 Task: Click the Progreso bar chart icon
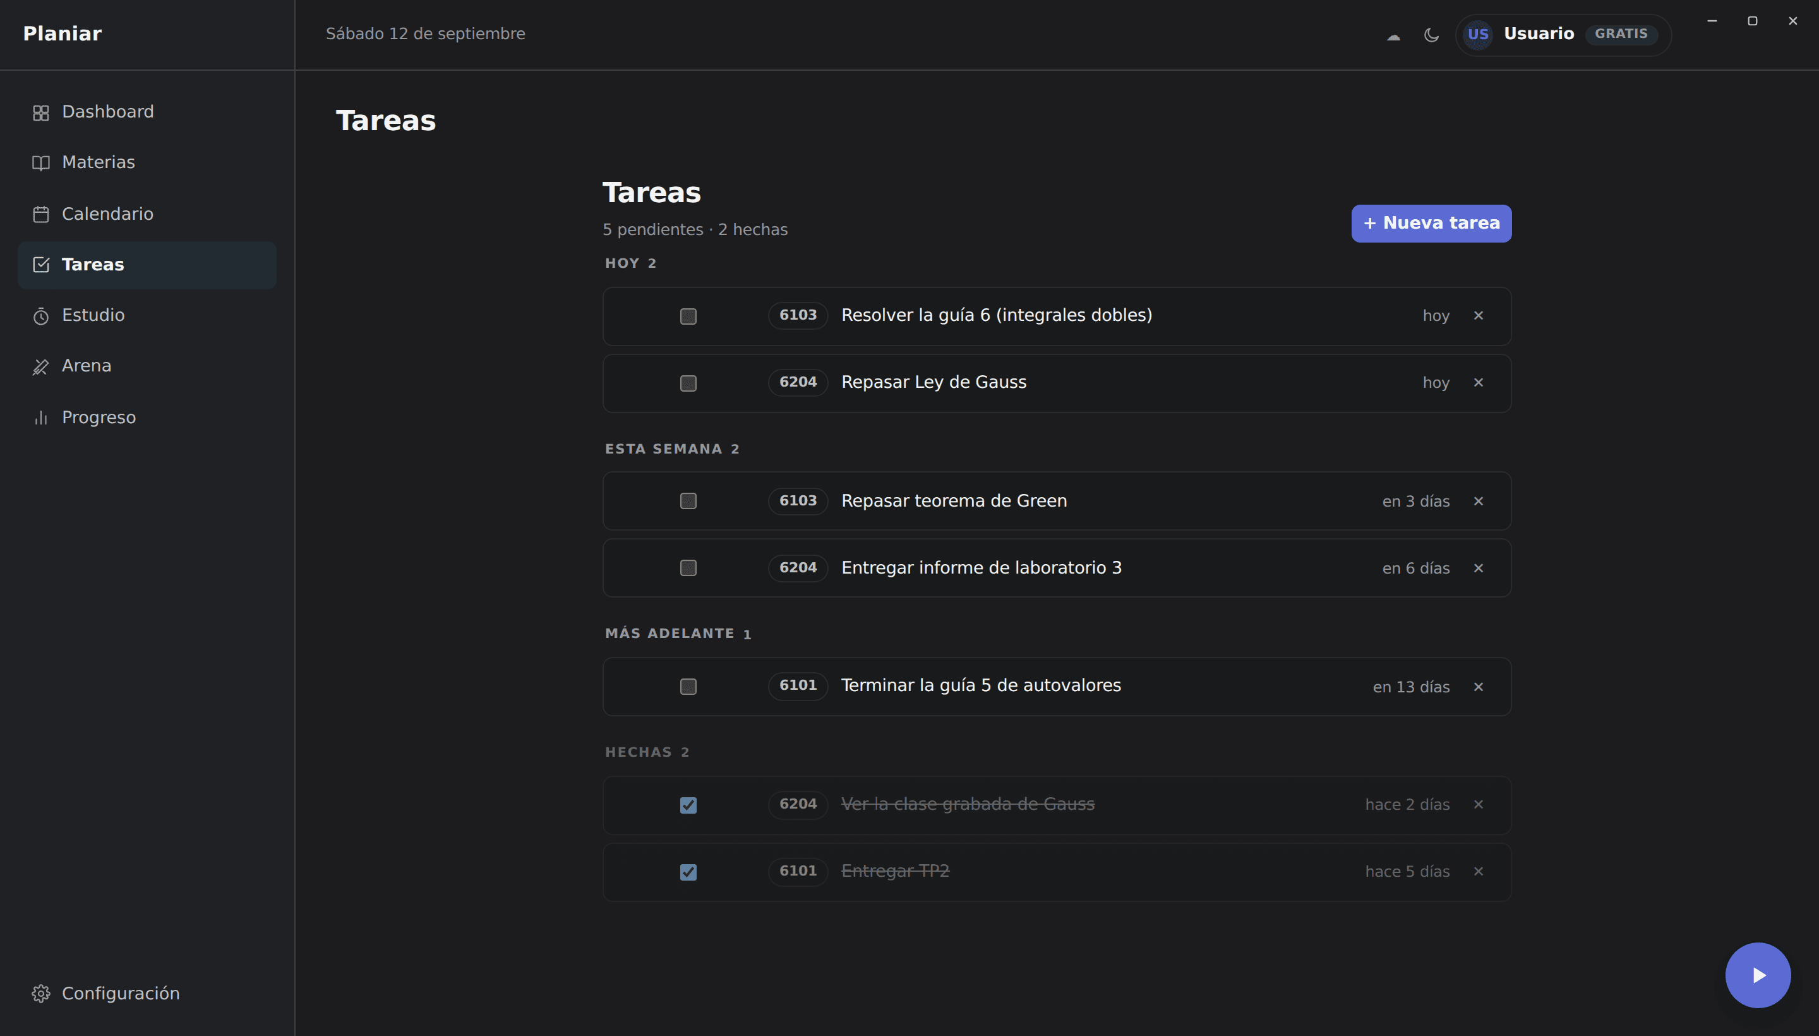click(40, 418)
